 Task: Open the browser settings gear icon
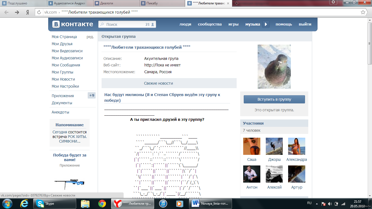click(x=333, y=2)
